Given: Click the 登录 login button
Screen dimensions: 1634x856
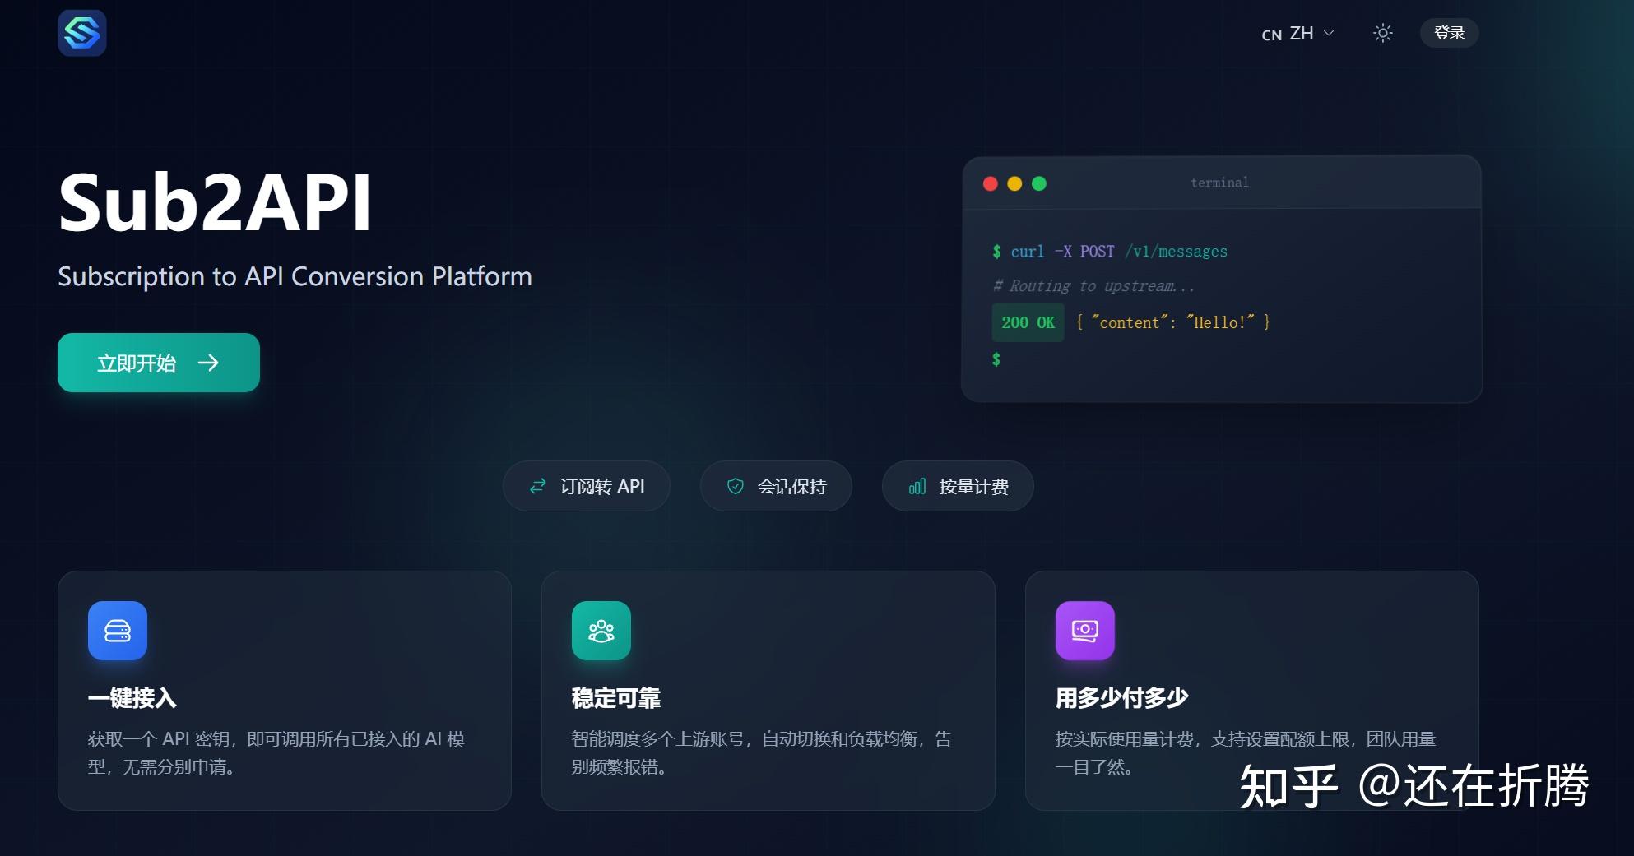Looking at the screenshot, I should (1449, 33).
